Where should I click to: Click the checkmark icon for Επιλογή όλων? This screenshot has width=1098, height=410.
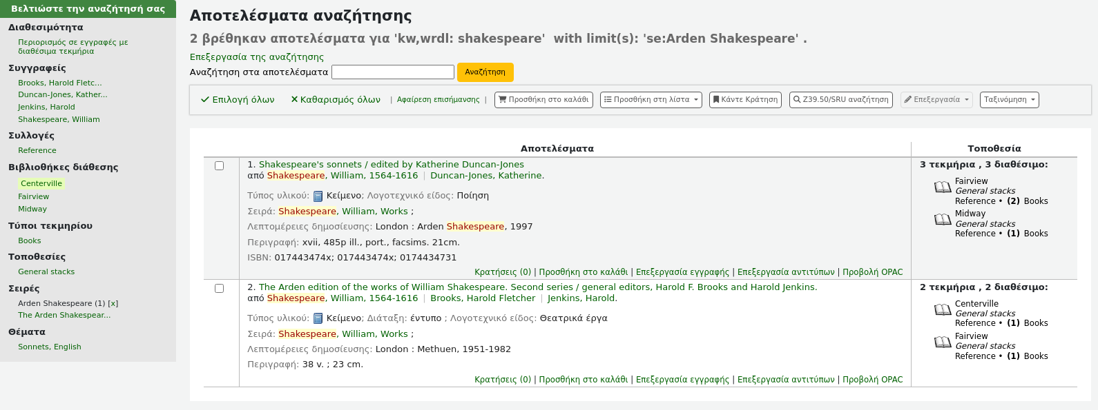[x=205, y=100]
